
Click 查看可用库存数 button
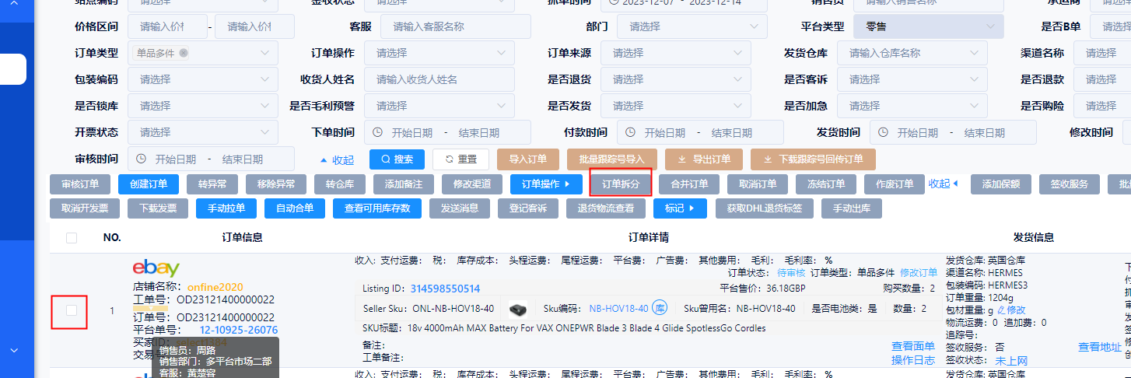coord(377,208)
